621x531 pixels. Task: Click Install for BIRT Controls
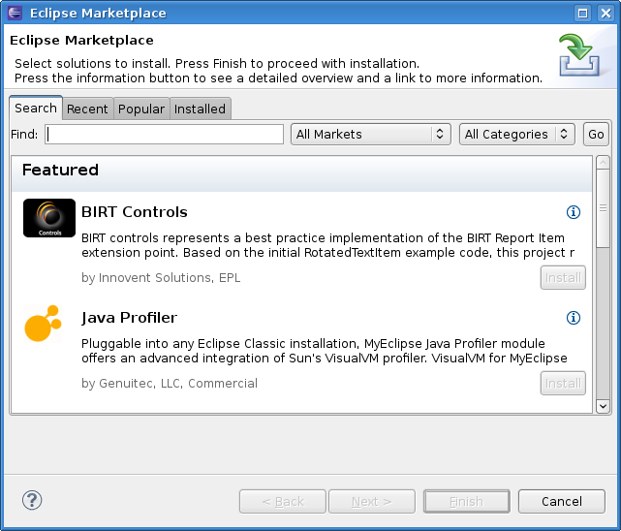click(x=563, y=278)
